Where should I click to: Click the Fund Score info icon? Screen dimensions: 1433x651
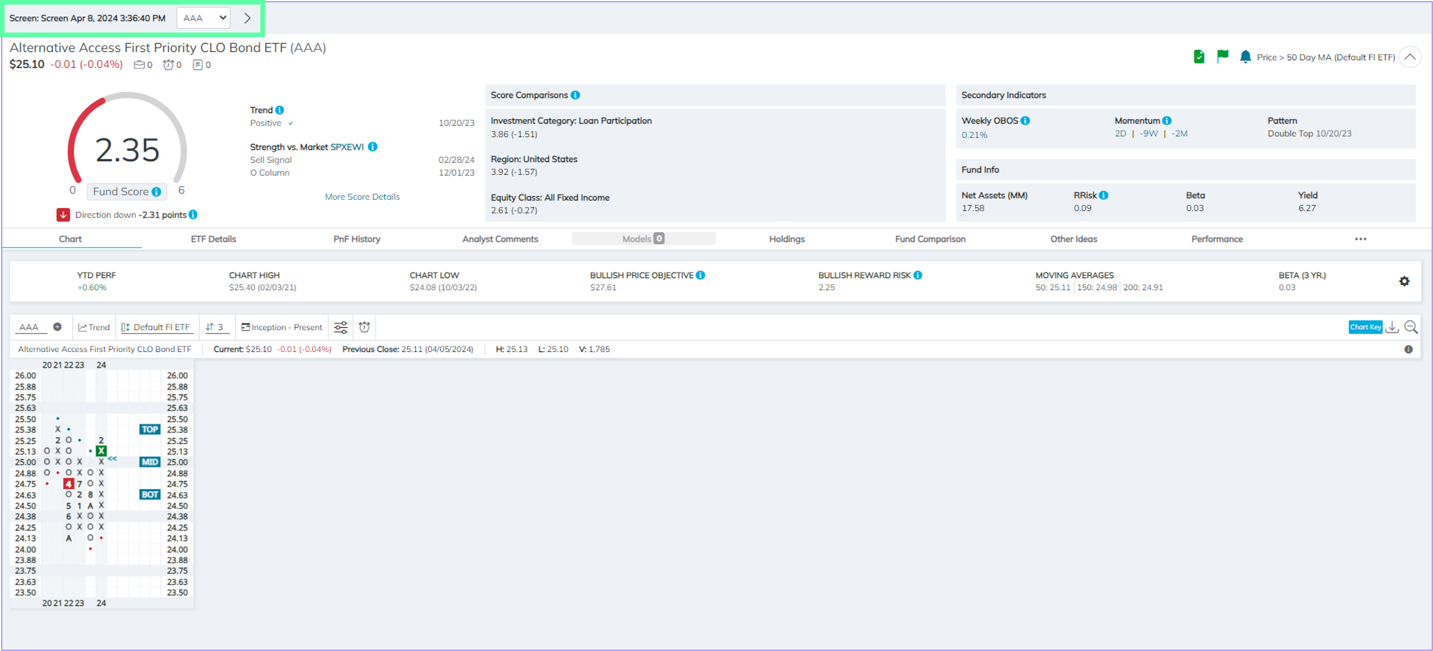click(x=157, y=191)
